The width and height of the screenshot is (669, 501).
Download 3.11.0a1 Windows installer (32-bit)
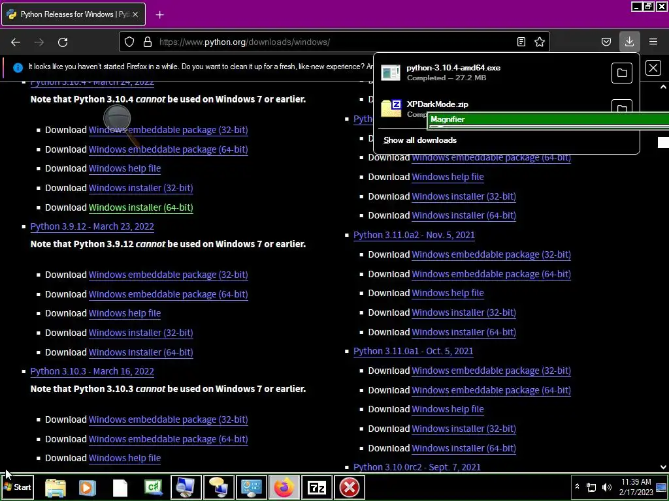click(x=464, y=429)
